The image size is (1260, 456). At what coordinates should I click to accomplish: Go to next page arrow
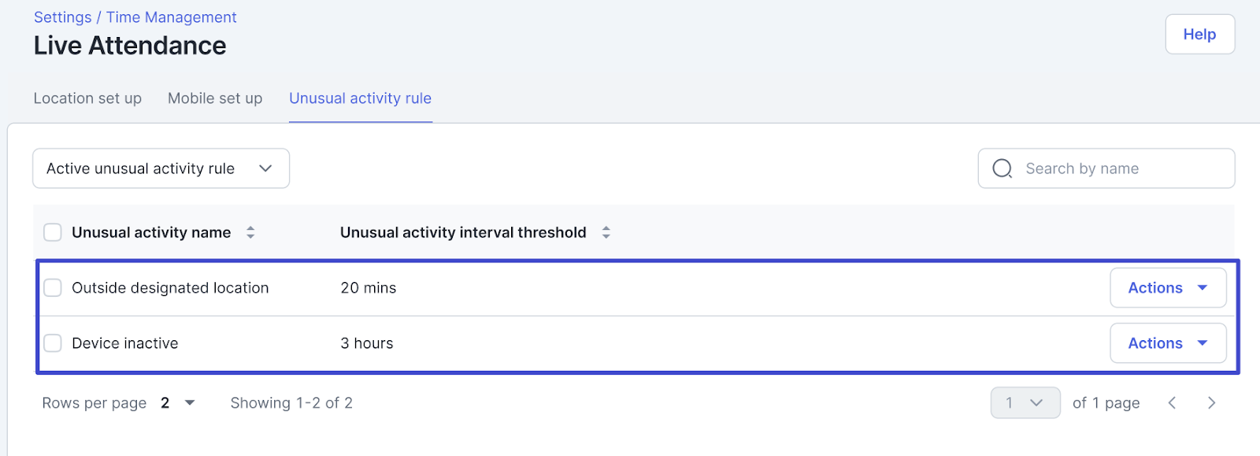click(1211, 403)
